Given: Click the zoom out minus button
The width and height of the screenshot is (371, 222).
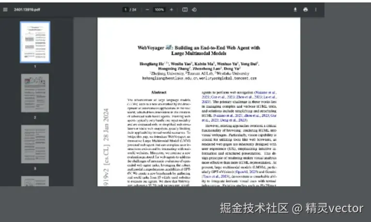Looking at the screenshot, I should coord(147,10).
